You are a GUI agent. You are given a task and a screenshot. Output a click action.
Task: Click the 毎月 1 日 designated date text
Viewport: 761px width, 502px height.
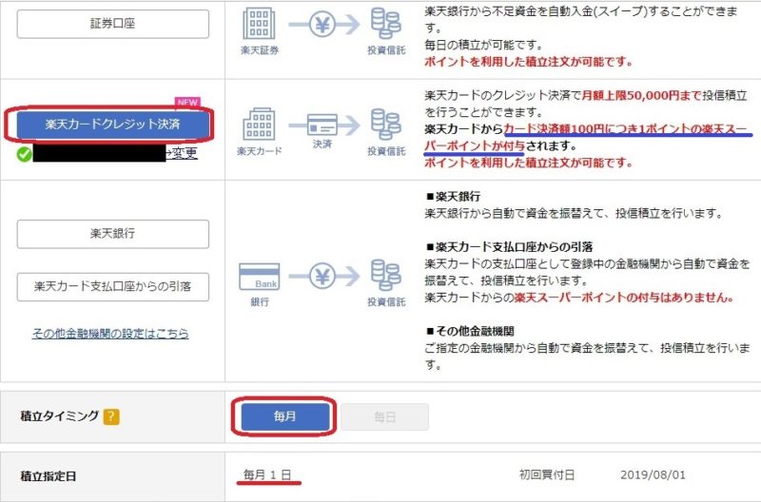click(x=267, y=474)
